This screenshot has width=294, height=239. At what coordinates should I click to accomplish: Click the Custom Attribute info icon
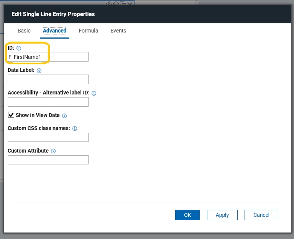click(53, 151)
